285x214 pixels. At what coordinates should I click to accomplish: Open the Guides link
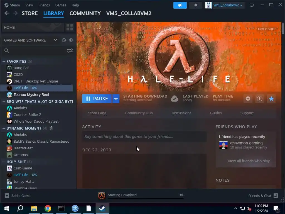(216, 113)
